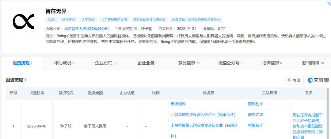Click the 信息传输、软件和信息技术服务业 tag
Viewport: 331px width, 139px height.
(196, 20)
